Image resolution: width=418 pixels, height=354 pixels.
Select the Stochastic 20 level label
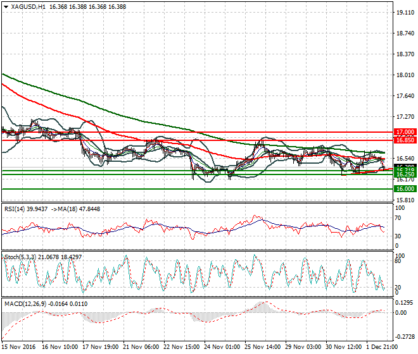pos(398,288)
